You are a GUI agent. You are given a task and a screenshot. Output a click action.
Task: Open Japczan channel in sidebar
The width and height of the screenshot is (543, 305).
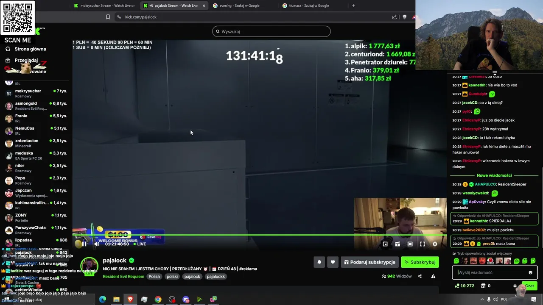tap(36, 193)
